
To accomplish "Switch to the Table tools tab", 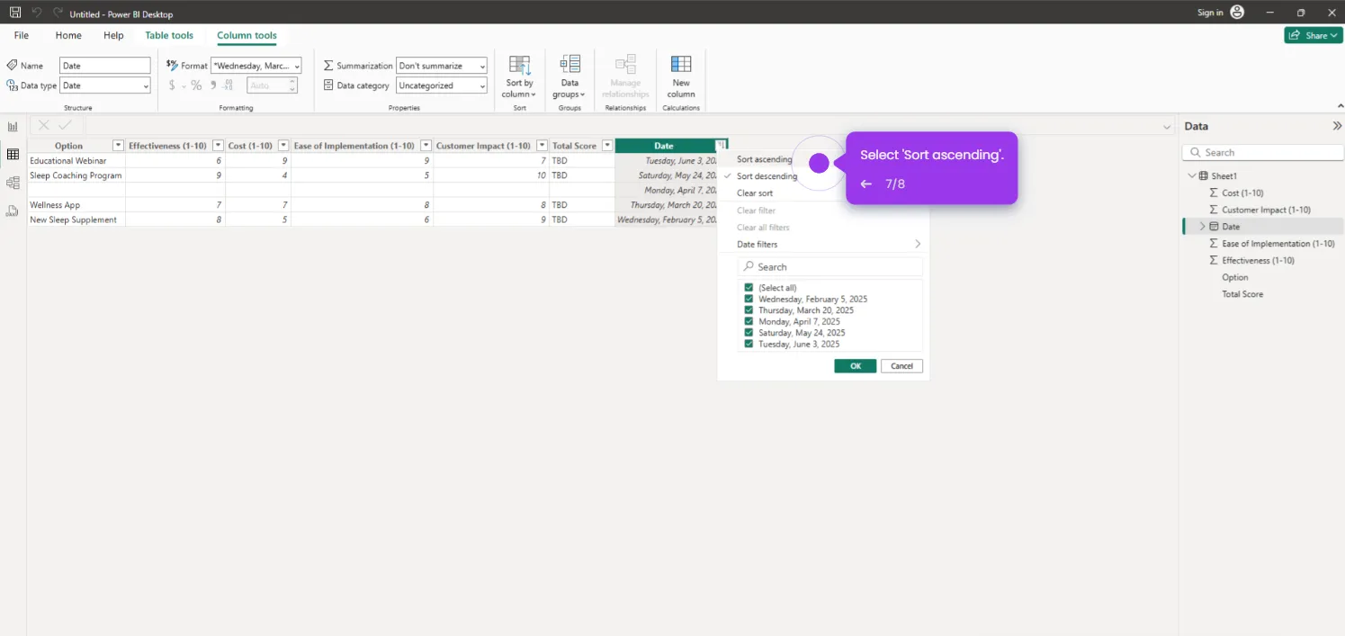I will [169, 35].
